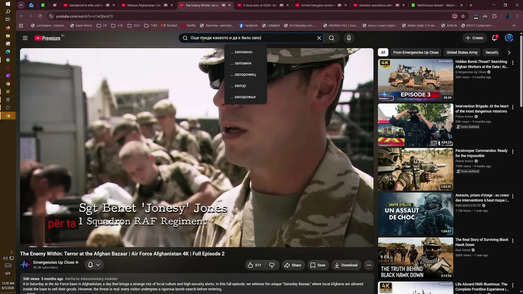The width and height of the screenshot is (523, 294).
Task: Open the tab search dropdown arrow
Action: [x=21, y=5]
